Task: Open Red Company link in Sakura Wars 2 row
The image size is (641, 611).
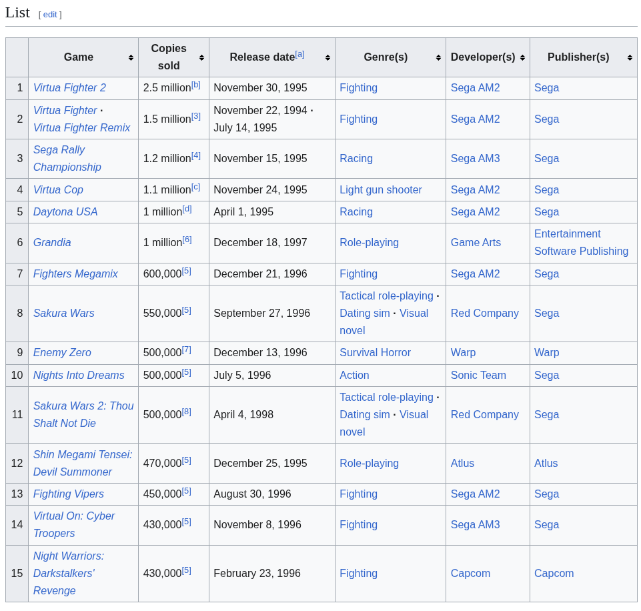Action: pyautogui.click(x=485, y=415)
